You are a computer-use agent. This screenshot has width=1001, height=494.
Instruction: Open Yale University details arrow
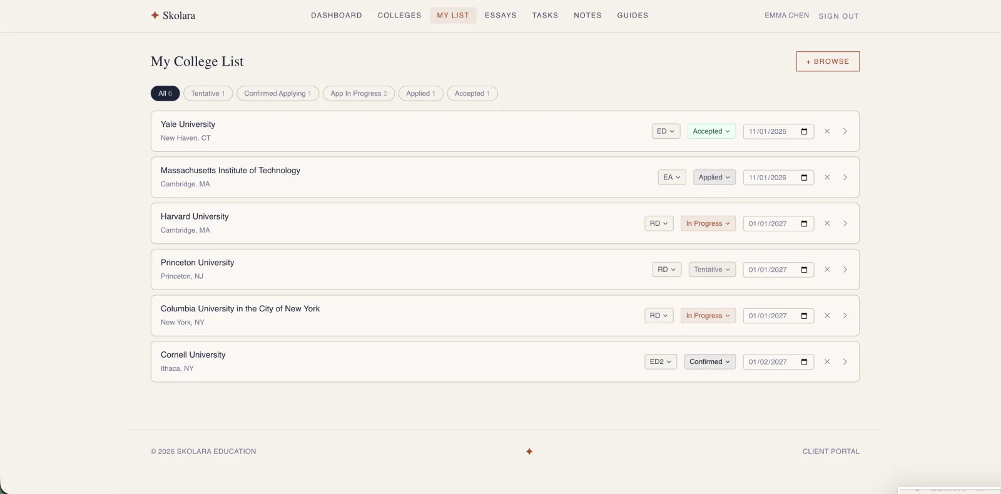[x=845, y=131]
